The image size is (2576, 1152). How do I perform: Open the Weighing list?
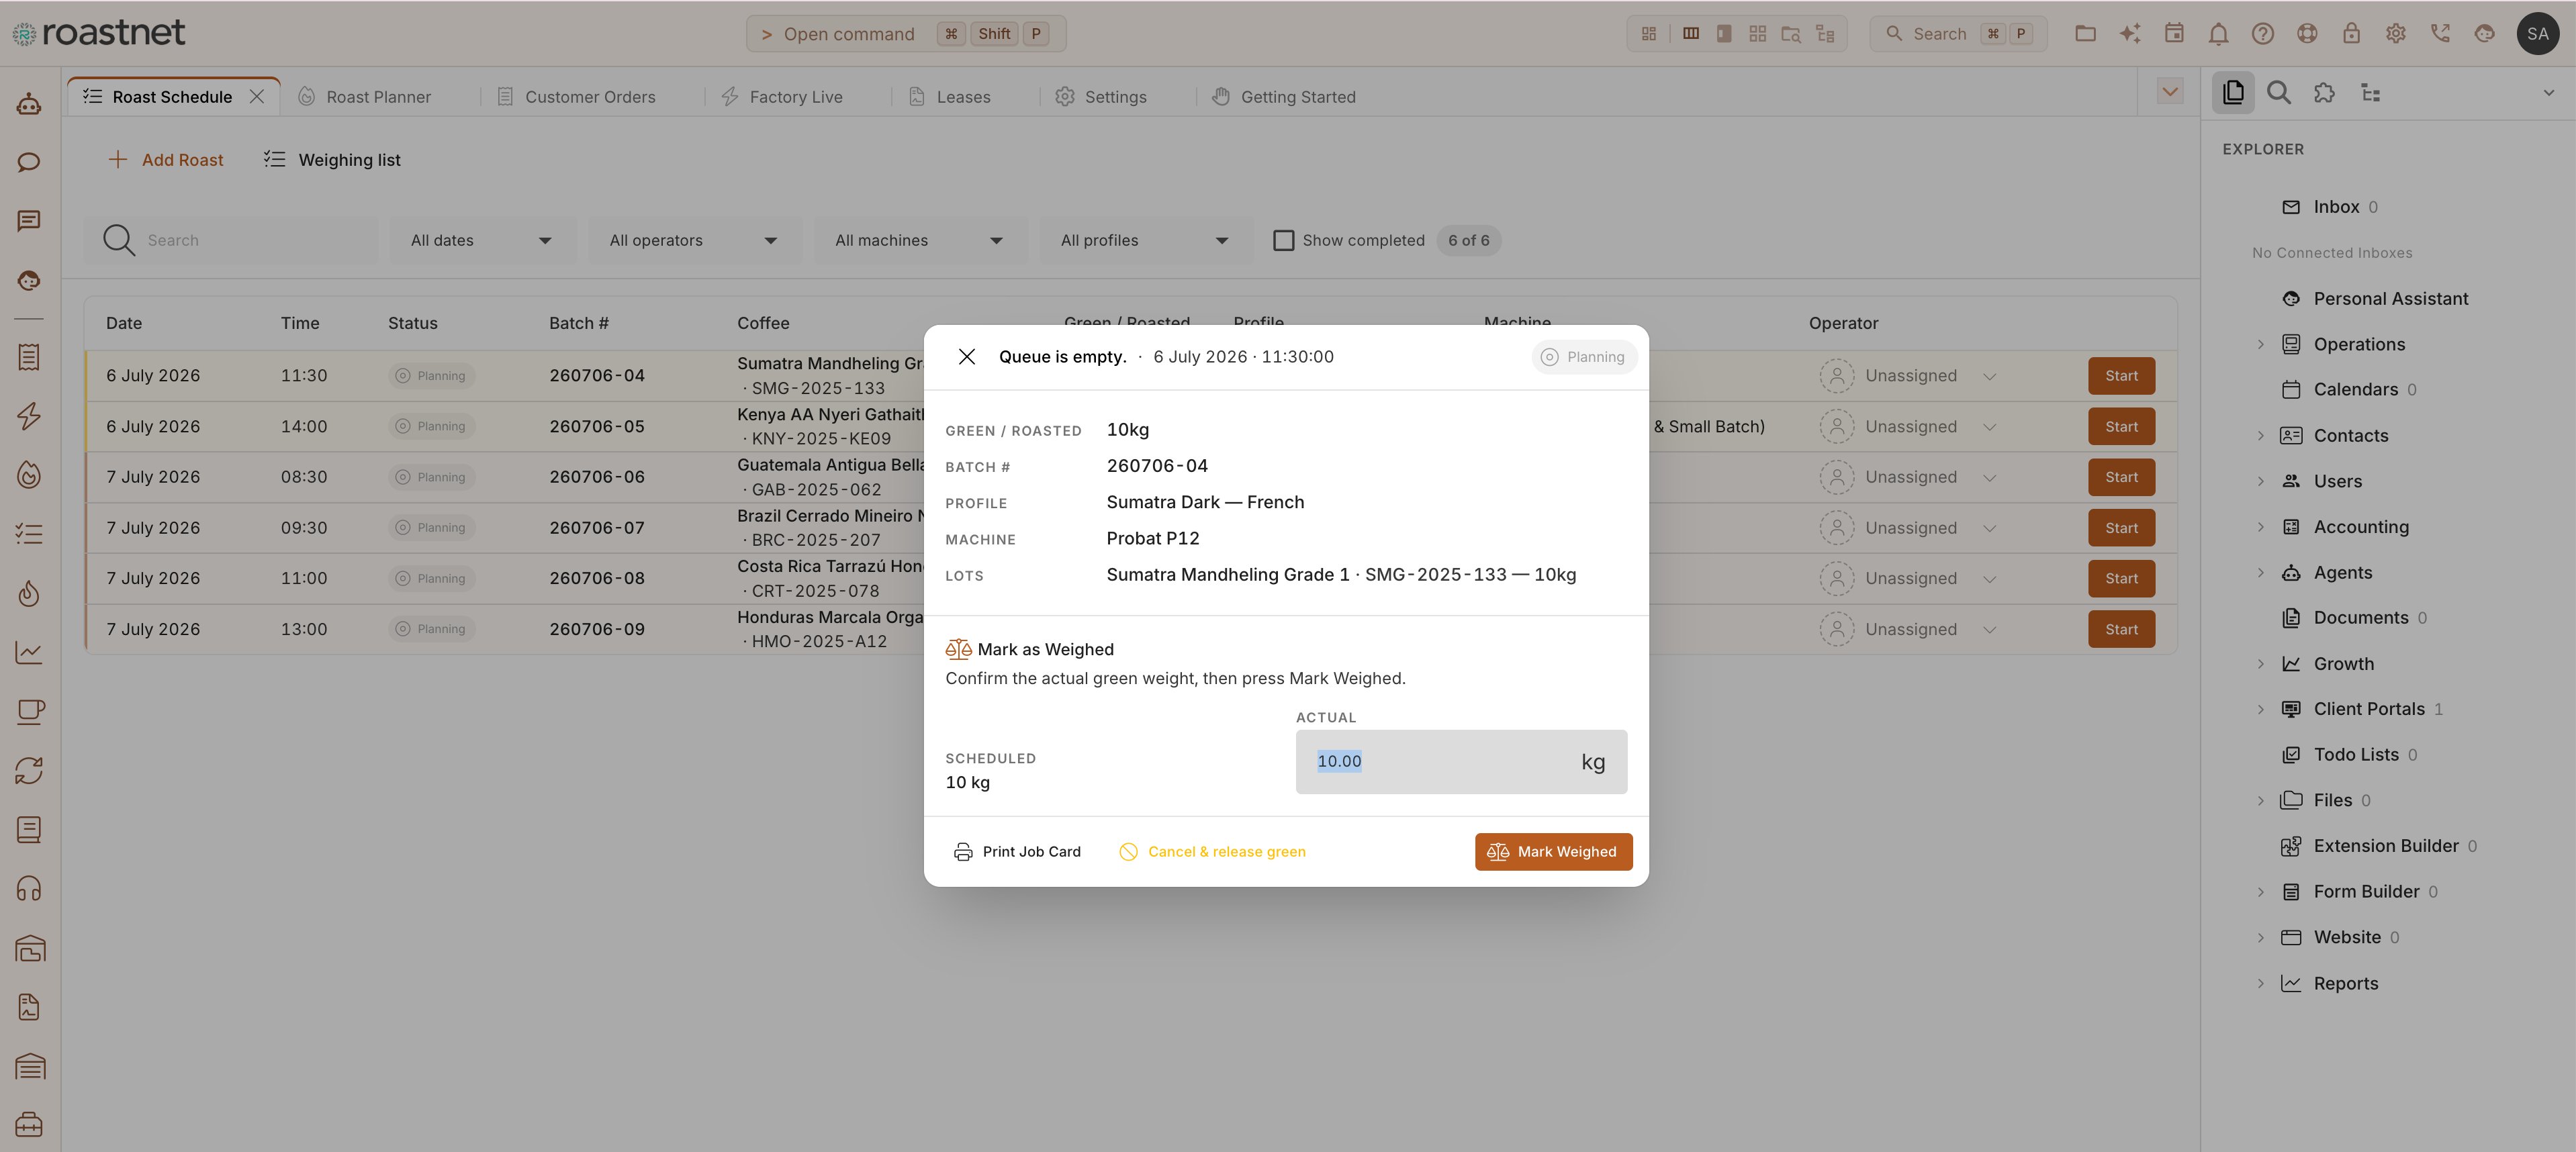tap(332, 160)
